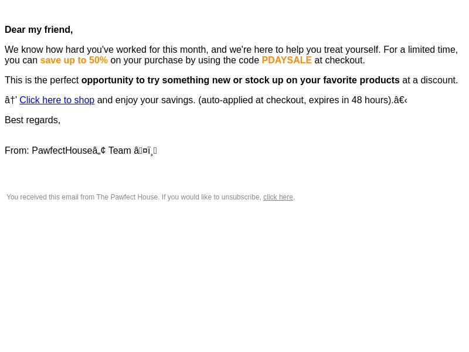This screenshot has width=469, height=352.
Task: Follow the unsubscribe 'click here' link
Action: click(278, 197)
